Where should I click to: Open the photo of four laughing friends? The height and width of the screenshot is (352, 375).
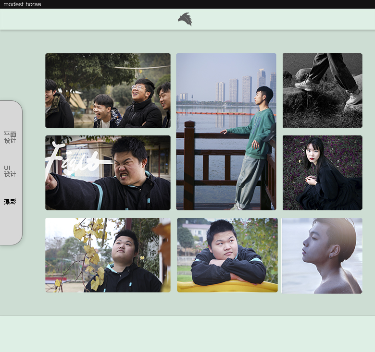[108, 90]
